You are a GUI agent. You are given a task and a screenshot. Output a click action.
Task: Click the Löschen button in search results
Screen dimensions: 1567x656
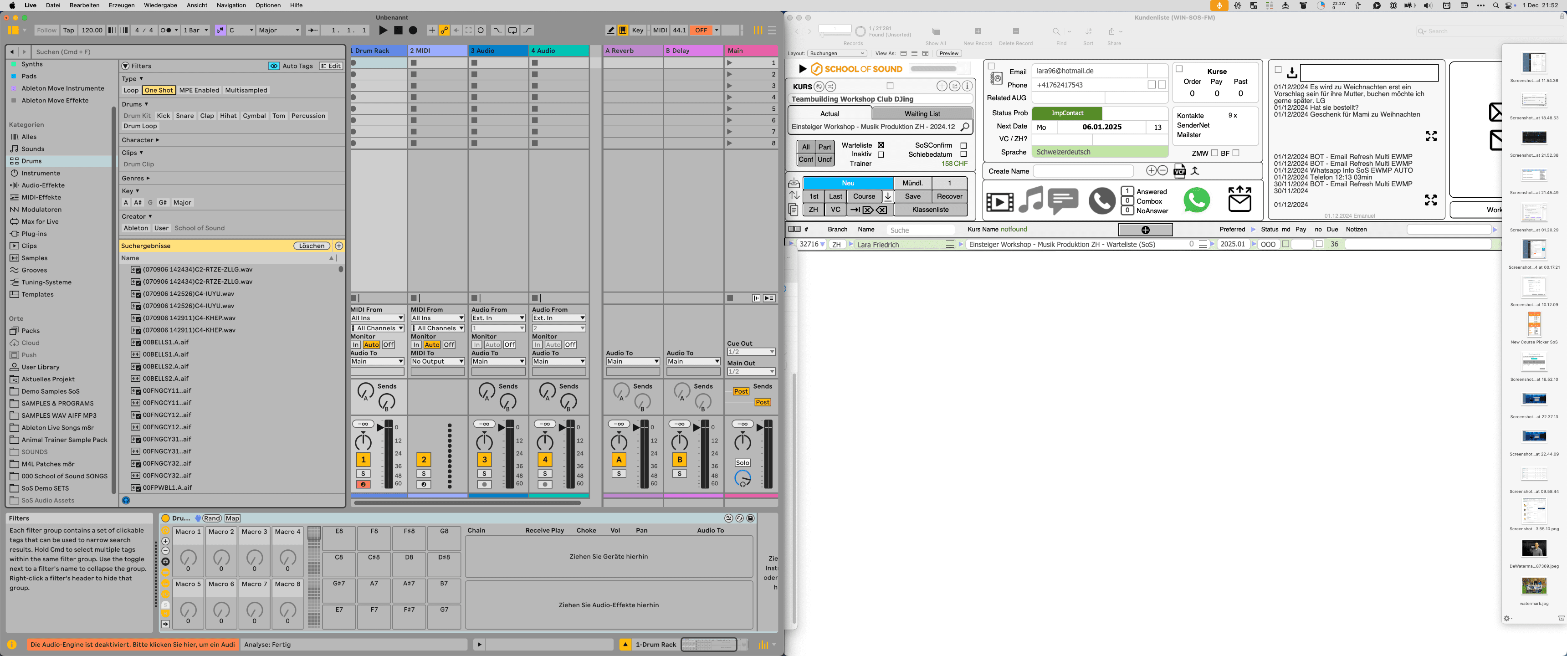(312, 246)
